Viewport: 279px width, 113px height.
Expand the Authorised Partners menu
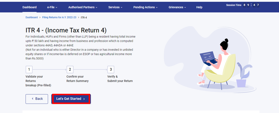click(83, 7)
